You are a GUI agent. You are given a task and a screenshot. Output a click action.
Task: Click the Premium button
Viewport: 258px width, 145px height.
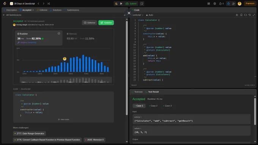tap(250, 3)
